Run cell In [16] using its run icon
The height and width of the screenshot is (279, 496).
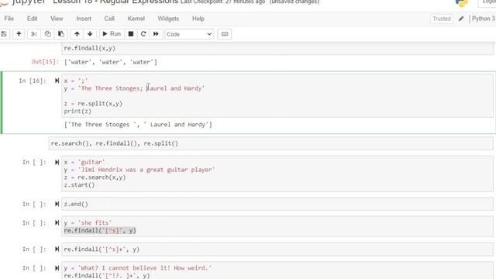pos(57,81)
